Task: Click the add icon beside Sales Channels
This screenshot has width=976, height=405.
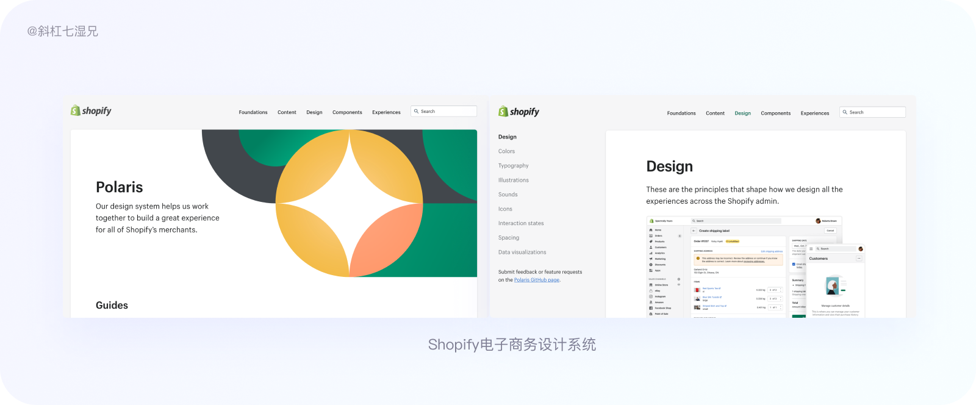Action: [x=679, y=279]
